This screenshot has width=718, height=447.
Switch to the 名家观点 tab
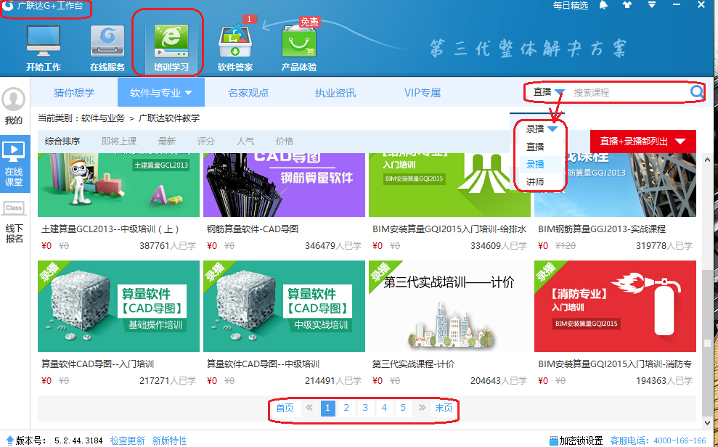coord(248,93)
